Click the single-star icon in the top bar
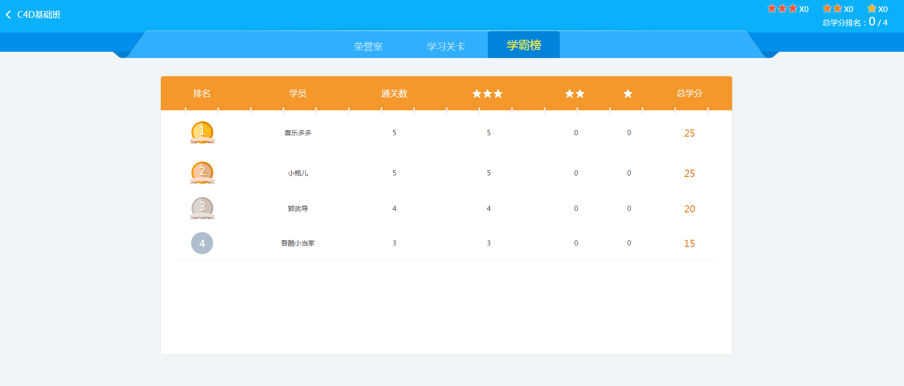The width and height of the screenshot is (904, 386). click(872, 9)
